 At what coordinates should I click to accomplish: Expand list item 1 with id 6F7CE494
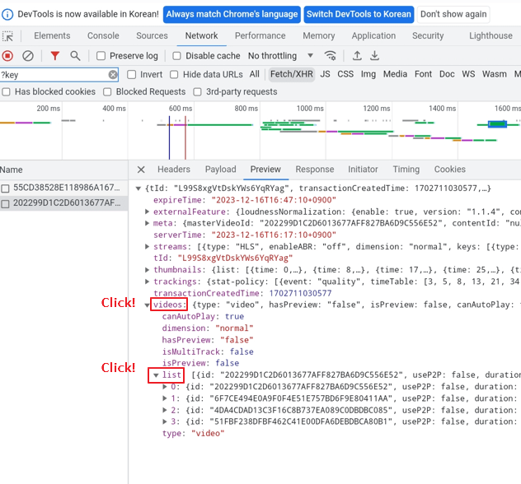(x=165, y=398)
